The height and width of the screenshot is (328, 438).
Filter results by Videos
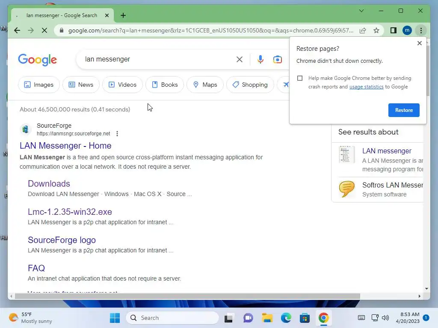122,85
